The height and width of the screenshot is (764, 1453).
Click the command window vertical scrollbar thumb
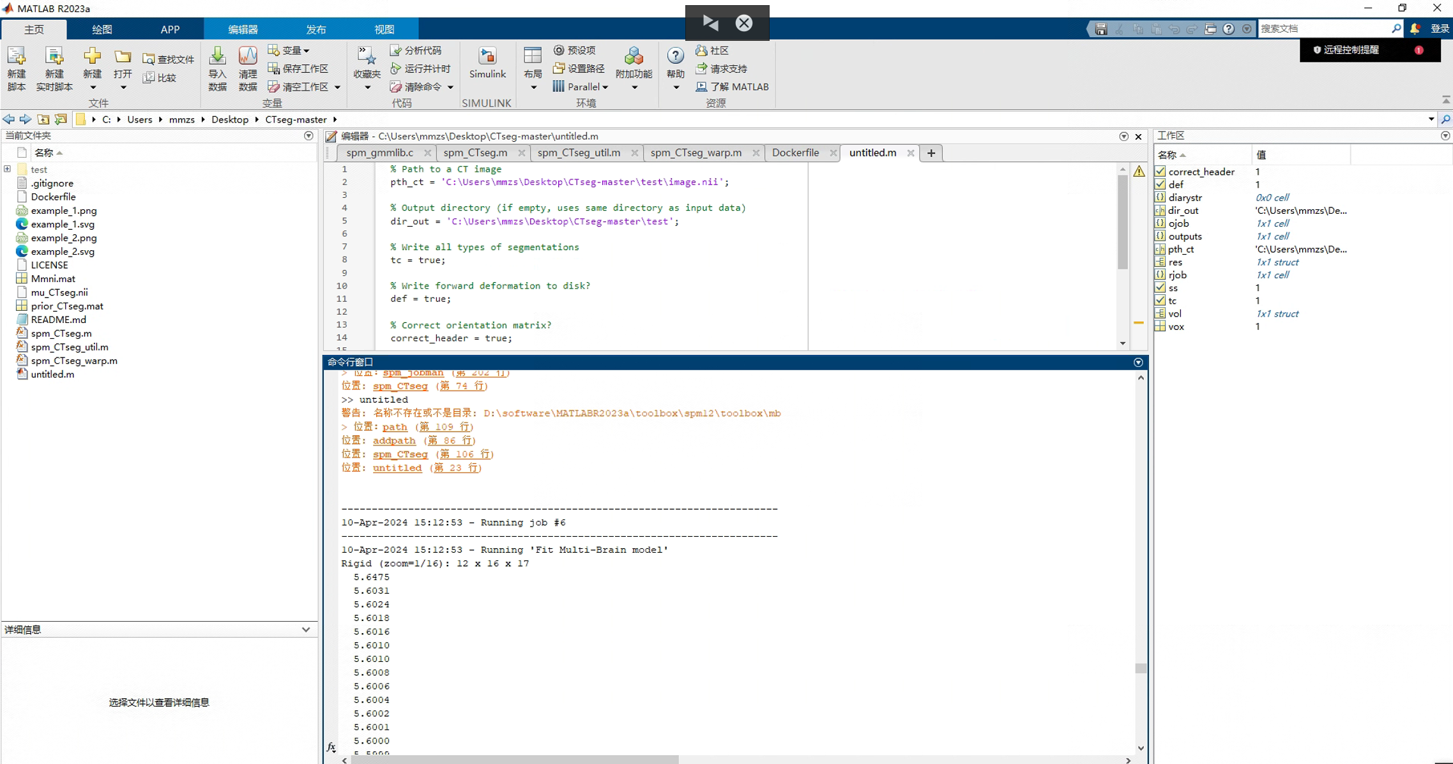click(x=1141, y=668)
